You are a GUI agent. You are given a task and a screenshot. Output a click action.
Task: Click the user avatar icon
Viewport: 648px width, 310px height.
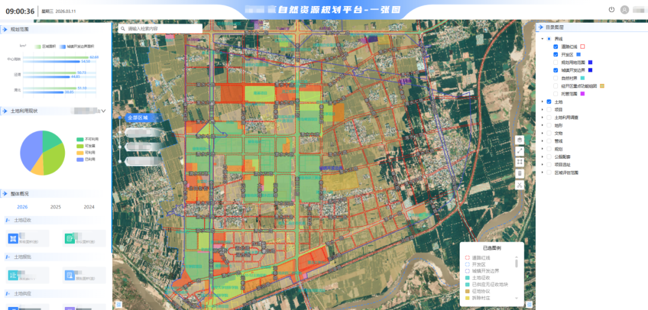625,10
